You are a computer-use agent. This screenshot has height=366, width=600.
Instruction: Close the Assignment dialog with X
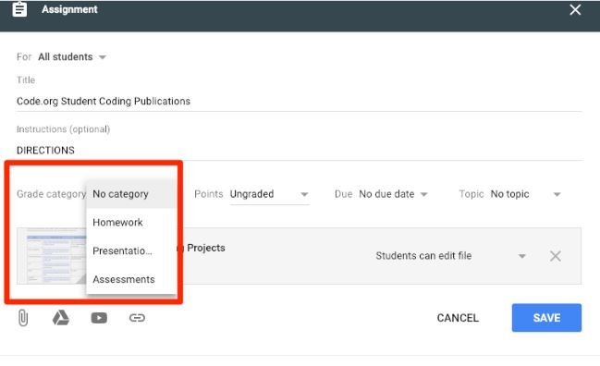click(x=575, y=9)
